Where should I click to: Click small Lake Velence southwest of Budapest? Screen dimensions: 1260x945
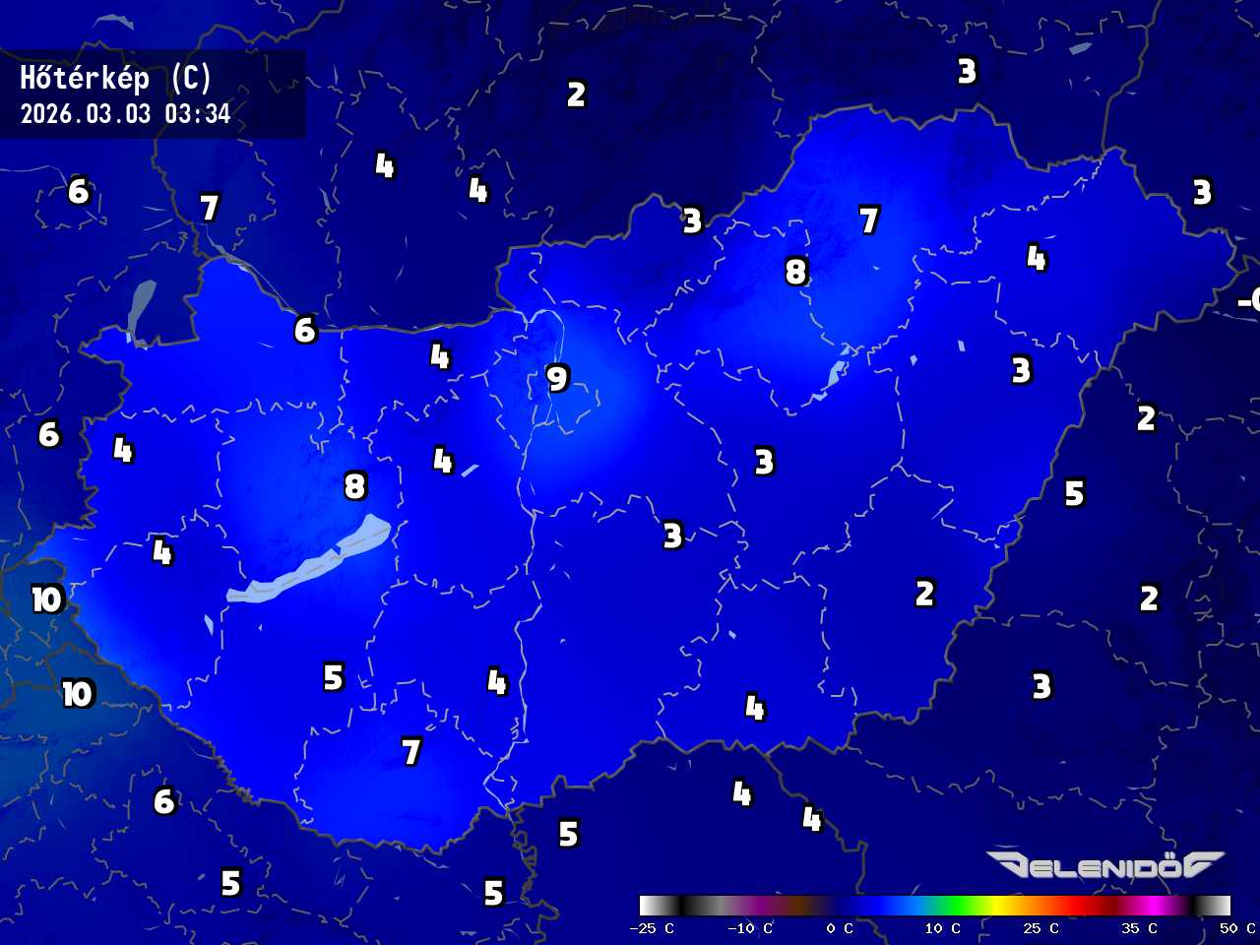pos(470,471)
